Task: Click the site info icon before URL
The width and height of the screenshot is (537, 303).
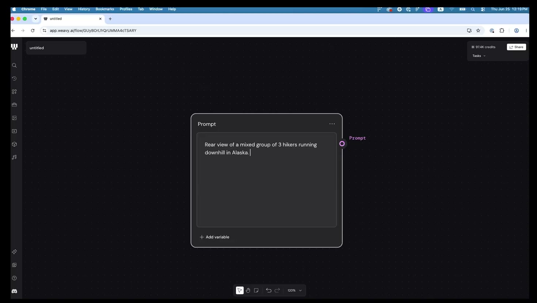Action: pos(45,31)
